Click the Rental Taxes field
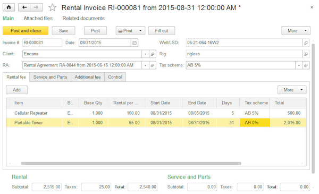This screenshot has height=194, width=319. (96, 187)
